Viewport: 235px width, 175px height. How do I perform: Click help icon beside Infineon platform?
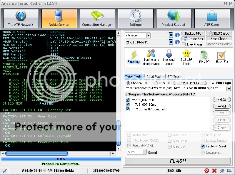(x=177, y=35)
